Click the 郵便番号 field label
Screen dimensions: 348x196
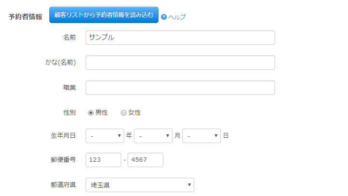click(63, 160)
